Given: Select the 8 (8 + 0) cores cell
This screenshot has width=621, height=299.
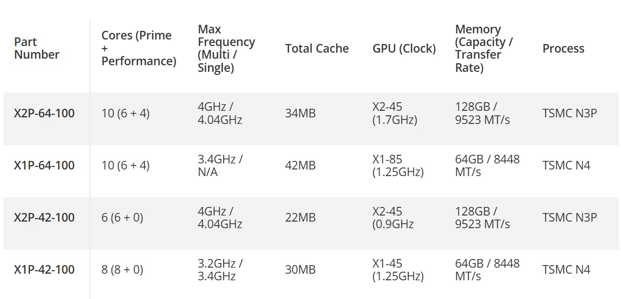Looking at the screenshot, I should click(122, 270).
